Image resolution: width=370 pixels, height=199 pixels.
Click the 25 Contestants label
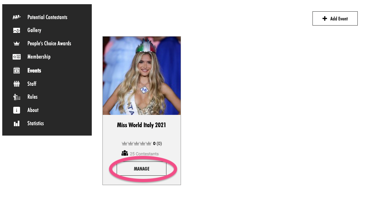(x=144, y=154)
